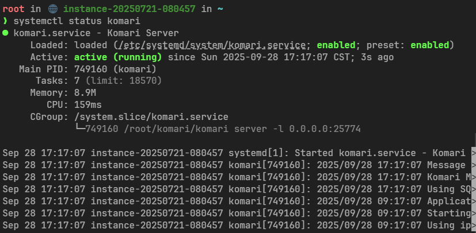Viewport: 476px width, 233px height.
Task: Click the truncation marker on the Using ip line
Action: 473,225
